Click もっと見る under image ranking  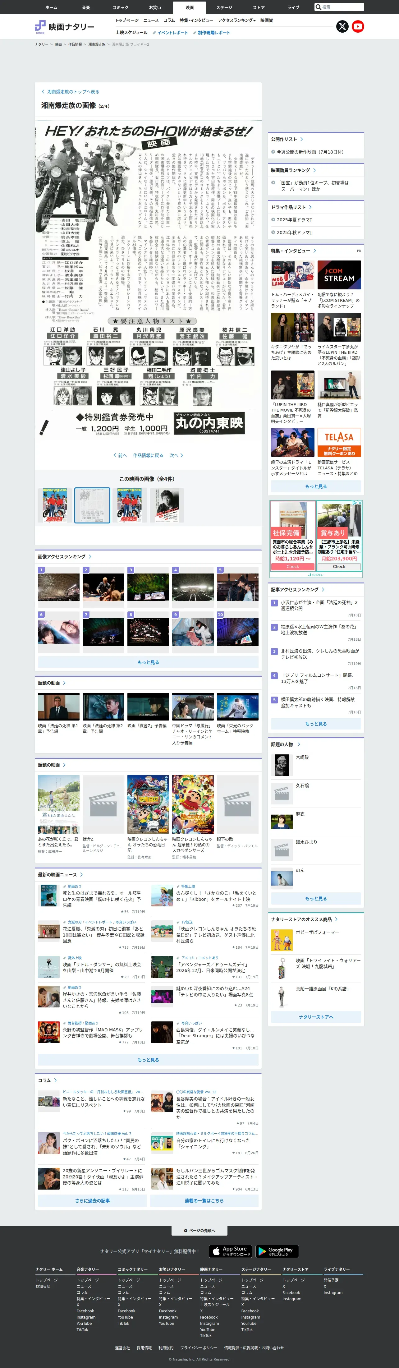[x=148, y=662]
